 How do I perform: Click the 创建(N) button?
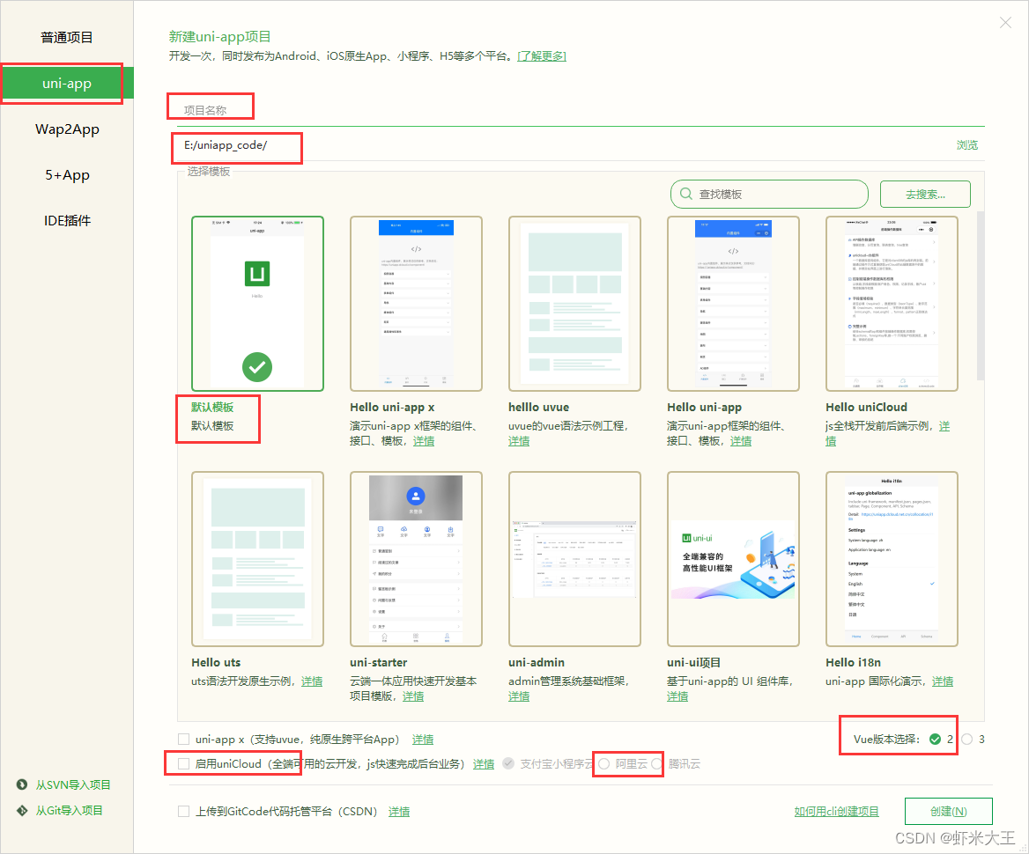click(x=948, y=812)
